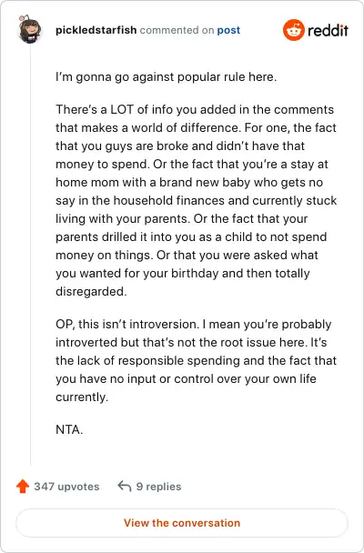This screenshot has height=553, width=364.
Task: Click the word "currently." ending the third paragraph
Action: point(82,397)
